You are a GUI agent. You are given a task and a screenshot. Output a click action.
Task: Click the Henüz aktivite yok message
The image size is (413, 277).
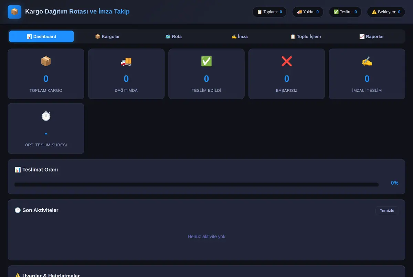(x=206, y=236)
